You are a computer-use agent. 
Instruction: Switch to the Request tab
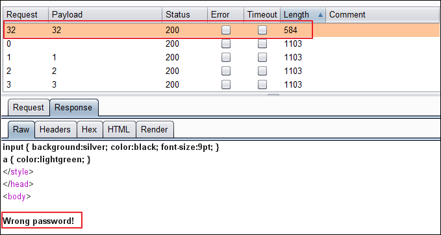(x=29, y=107)
